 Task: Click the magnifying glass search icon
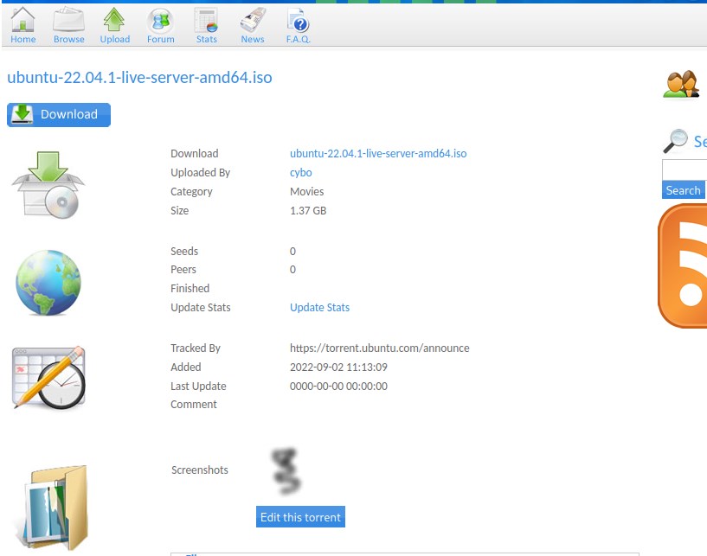[675, 141]
